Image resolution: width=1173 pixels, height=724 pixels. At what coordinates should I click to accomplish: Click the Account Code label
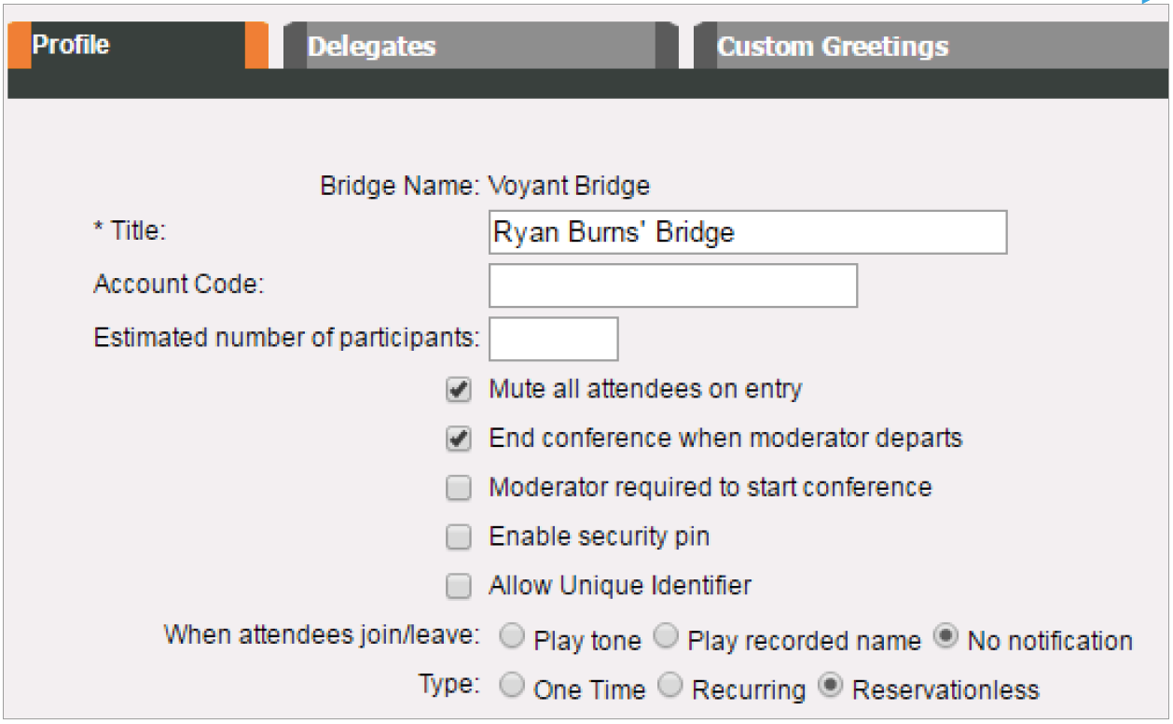(x=179, y=285)
